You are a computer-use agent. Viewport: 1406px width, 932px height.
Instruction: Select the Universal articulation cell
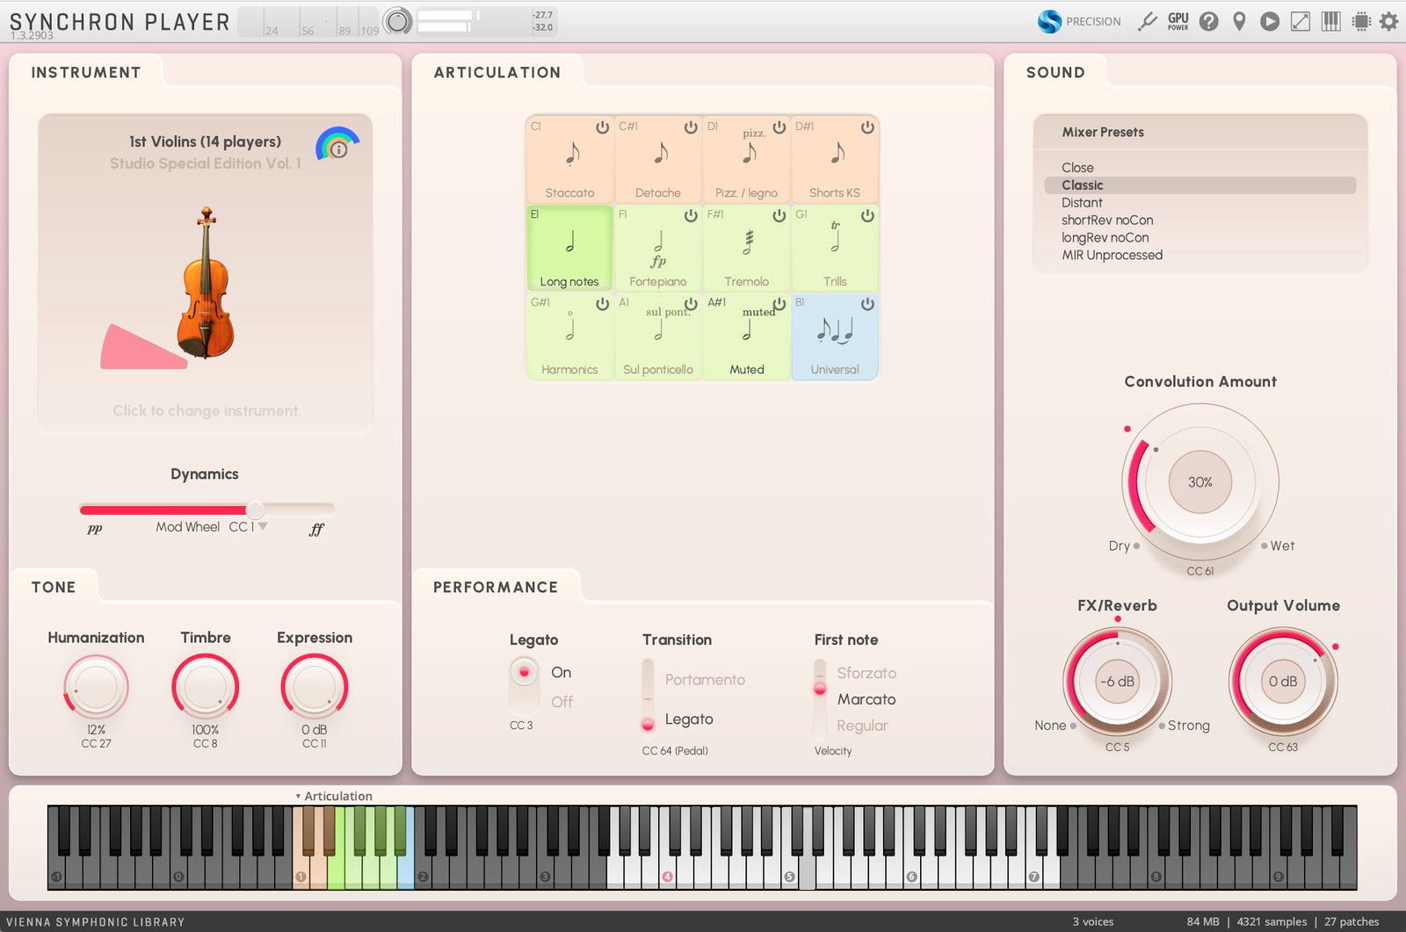(x=834, y=338)
